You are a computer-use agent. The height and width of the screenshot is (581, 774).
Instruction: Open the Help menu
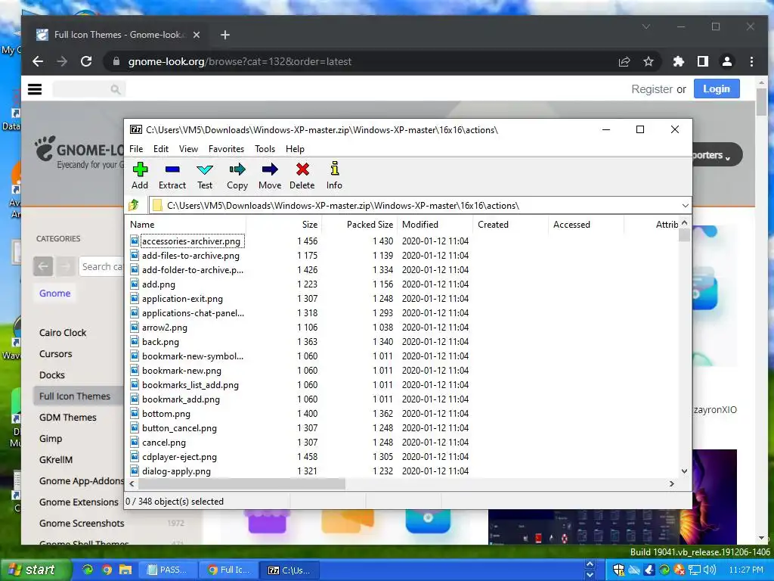(296, 149)
